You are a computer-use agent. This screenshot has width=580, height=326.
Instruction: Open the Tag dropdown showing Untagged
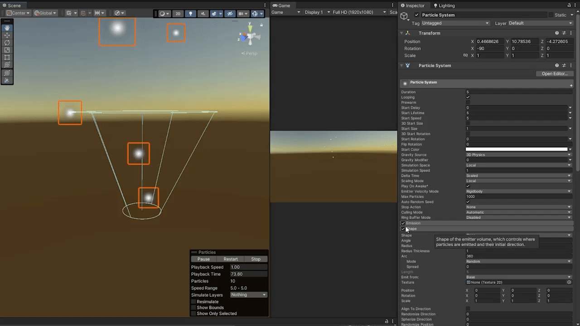[455, 23]
